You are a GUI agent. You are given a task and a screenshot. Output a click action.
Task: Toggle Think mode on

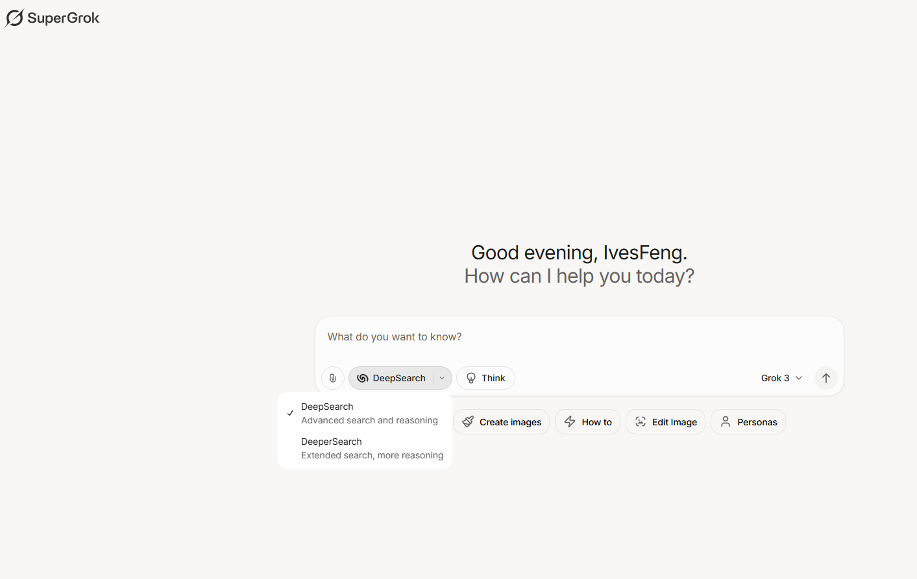[486, 378]
